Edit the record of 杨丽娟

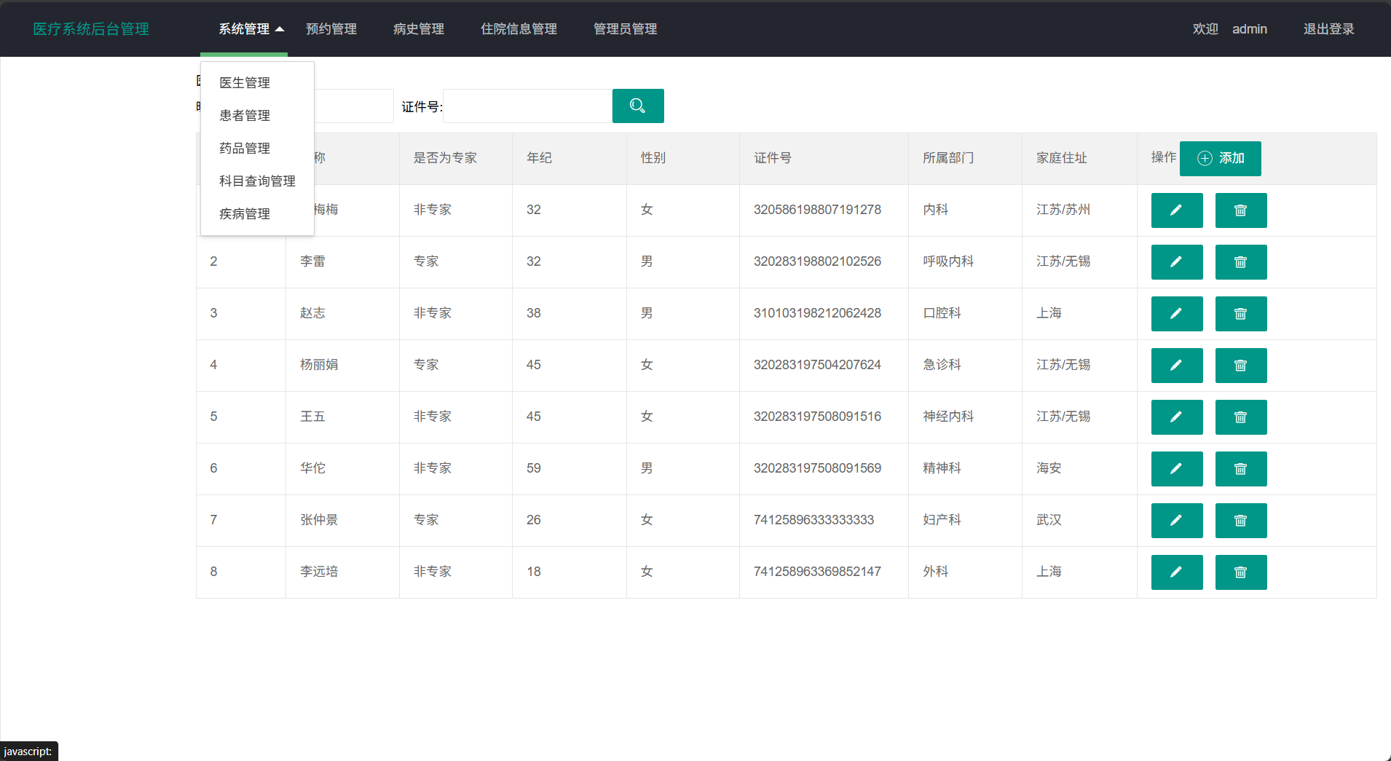[1176, 366]
